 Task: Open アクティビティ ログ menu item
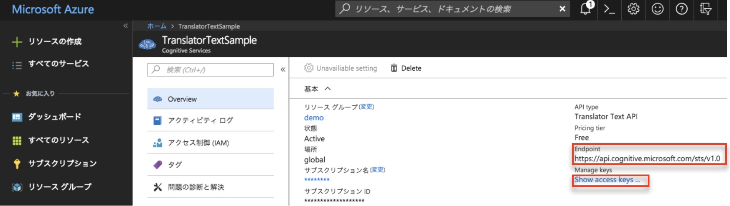[x=210, y=120]
